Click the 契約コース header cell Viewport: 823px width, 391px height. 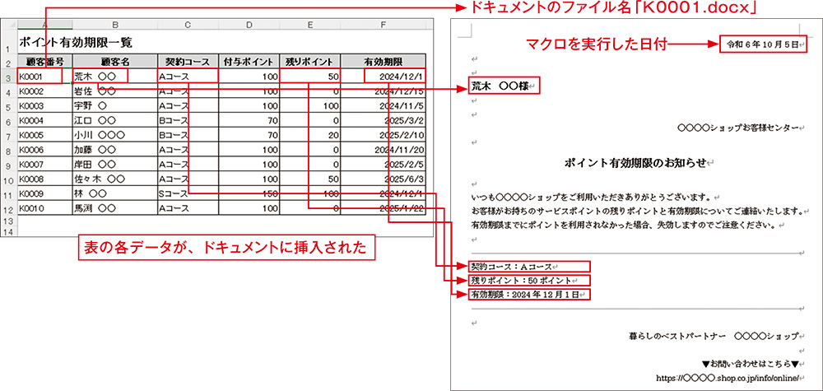coord(188,61)
